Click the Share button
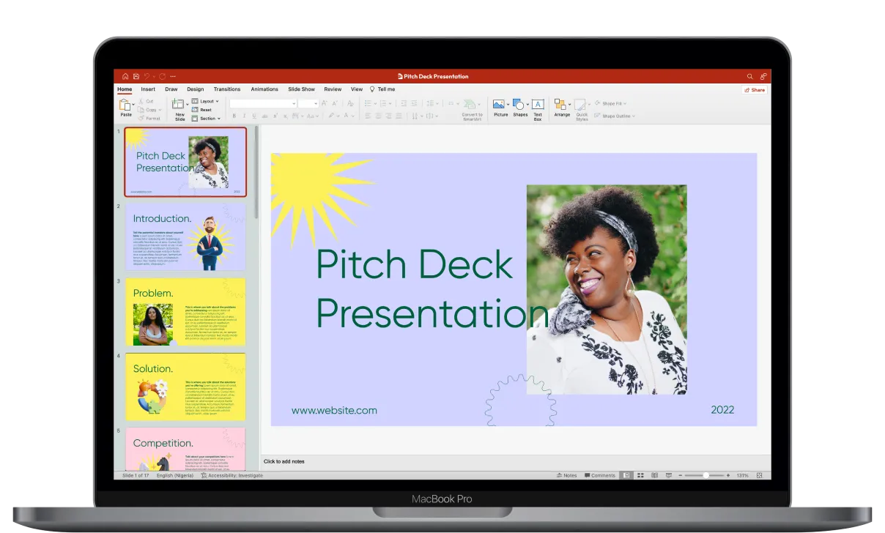 click(x=755, y=90)
